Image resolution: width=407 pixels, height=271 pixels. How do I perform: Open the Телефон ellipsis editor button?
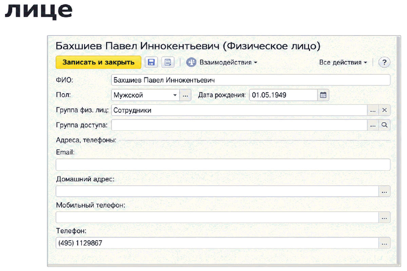click(x=385, y=243)
